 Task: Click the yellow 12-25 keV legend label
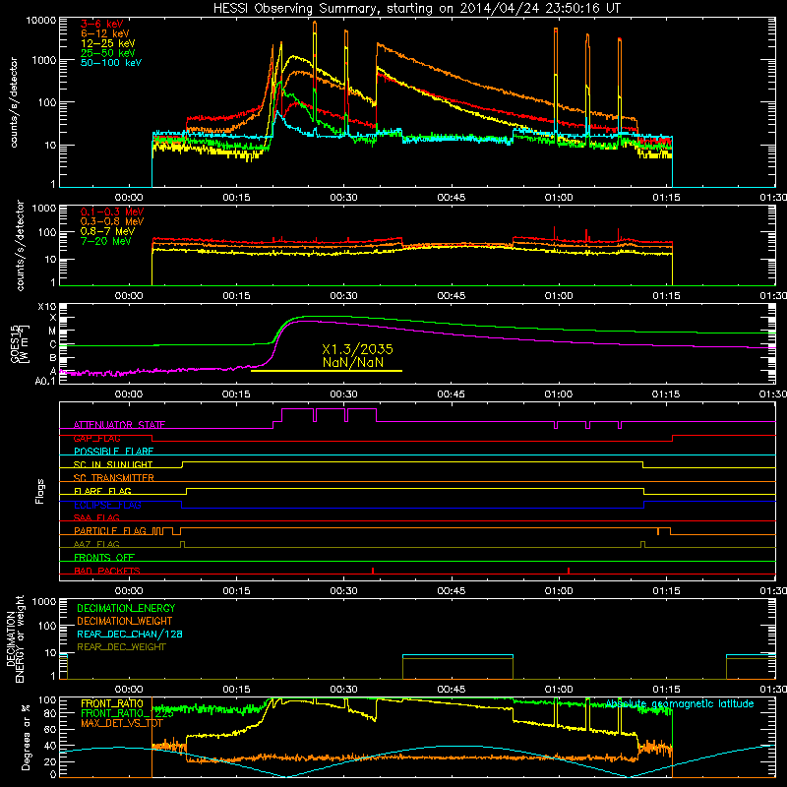(x=108, y=43)
